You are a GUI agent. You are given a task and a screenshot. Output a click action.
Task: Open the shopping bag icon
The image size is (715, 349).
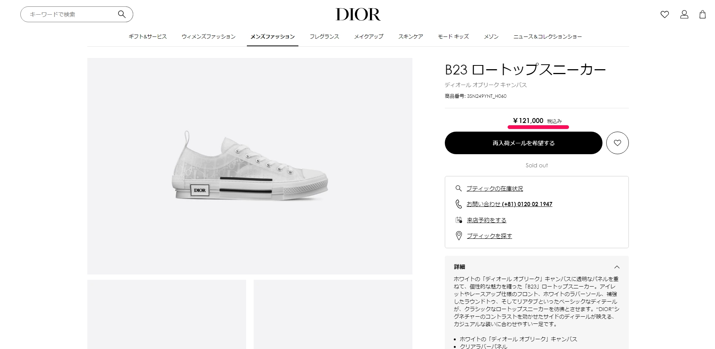click(x=702, y=14)
